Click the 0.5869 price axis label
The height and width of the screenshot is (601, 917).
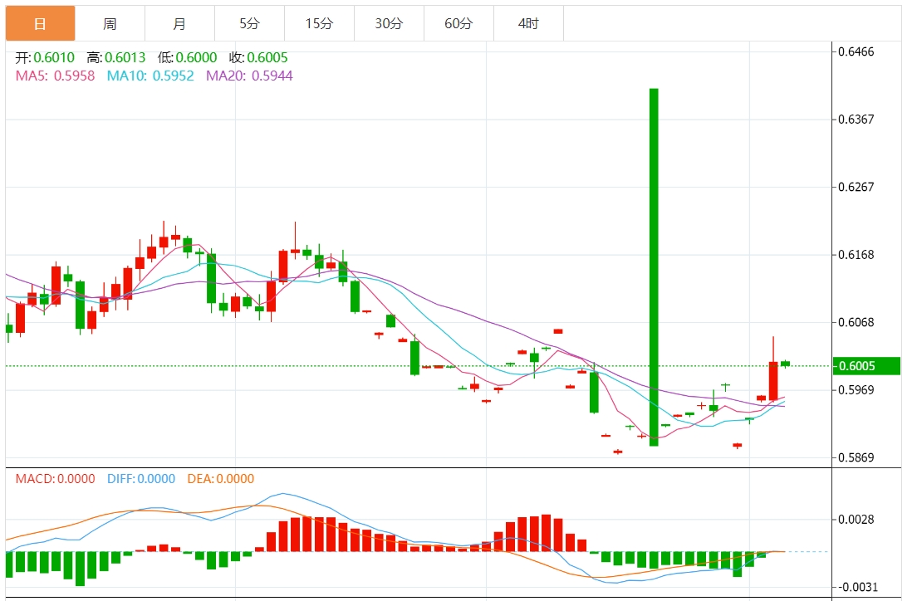856,457
